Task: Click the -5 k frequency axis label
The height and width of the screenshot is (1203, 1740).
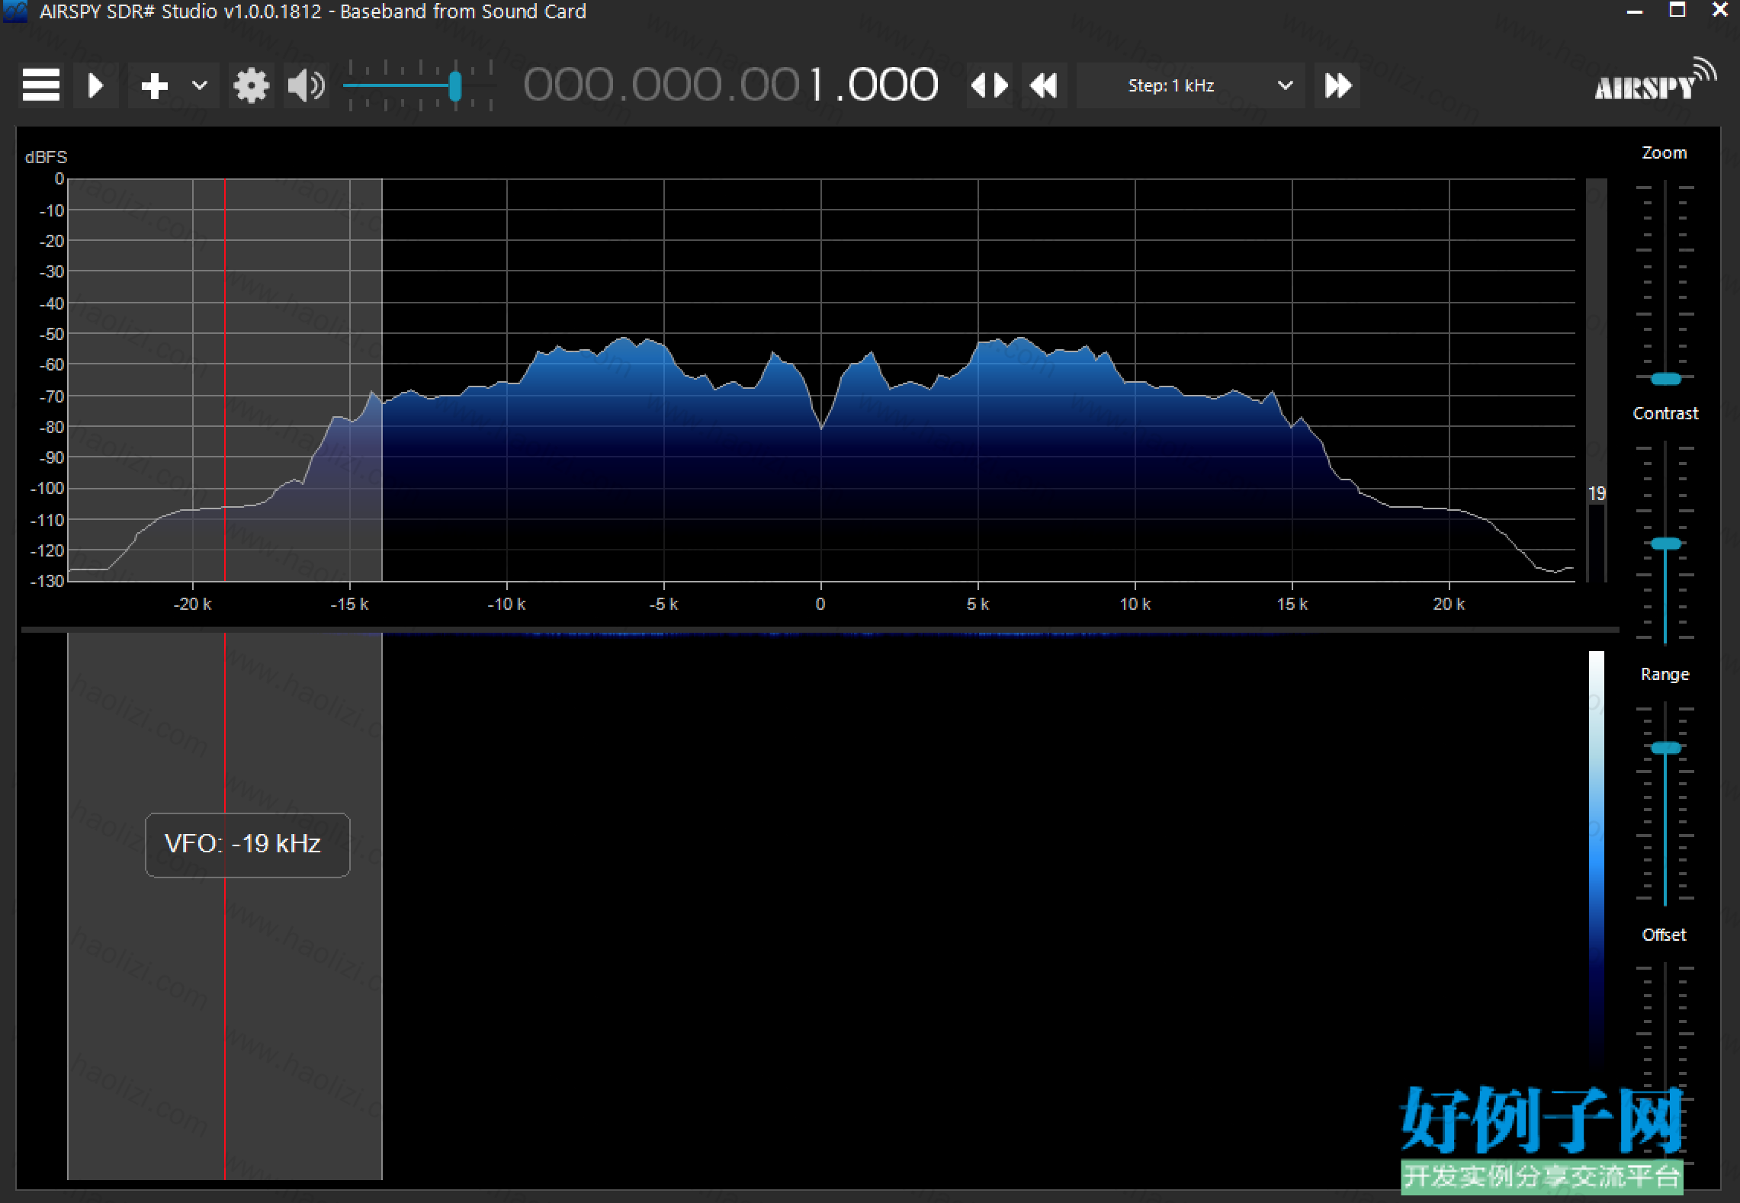Action: coord(663,605)
